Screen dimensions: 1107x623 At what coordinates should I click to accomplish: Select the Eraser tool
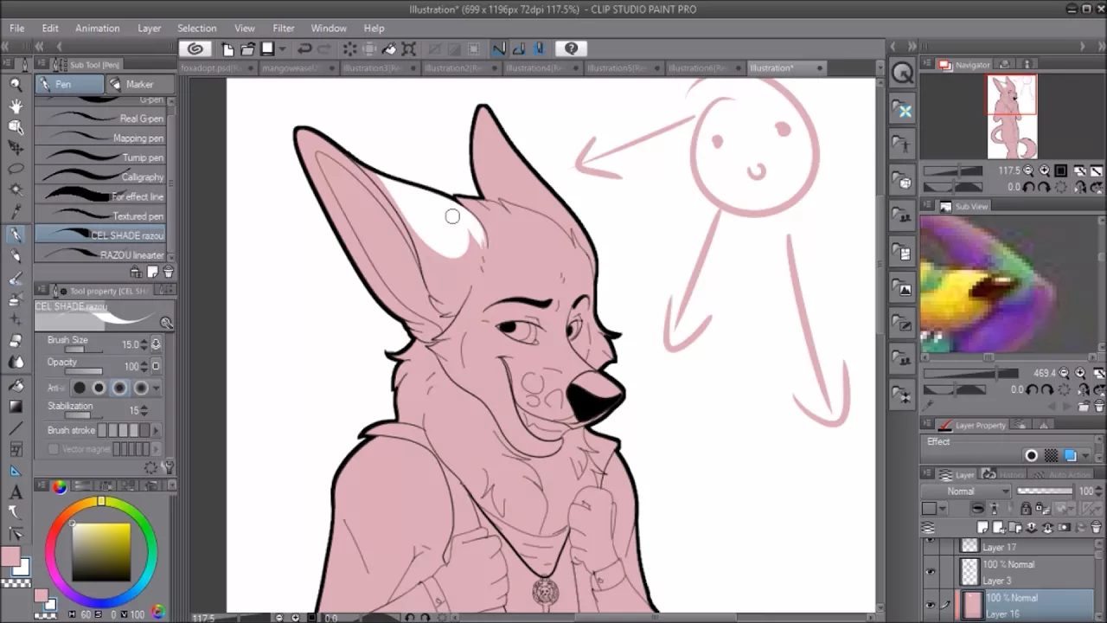16,342
